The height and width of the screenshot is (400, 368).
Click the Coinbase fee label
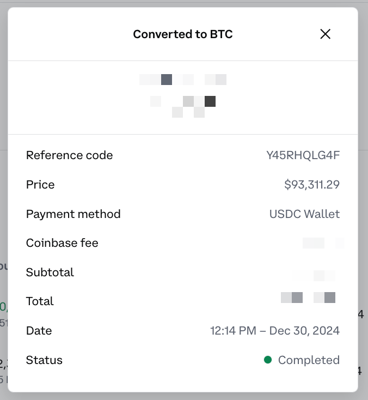tap(62, 243)
